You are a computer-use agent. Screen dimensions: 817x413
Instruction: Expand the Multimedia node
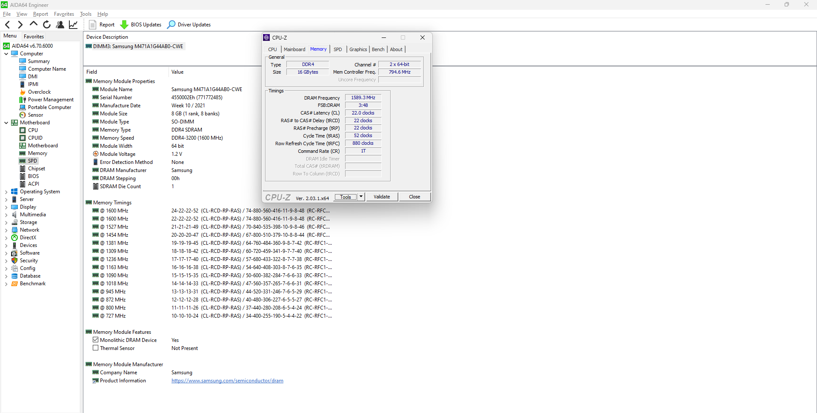point(6,215)
